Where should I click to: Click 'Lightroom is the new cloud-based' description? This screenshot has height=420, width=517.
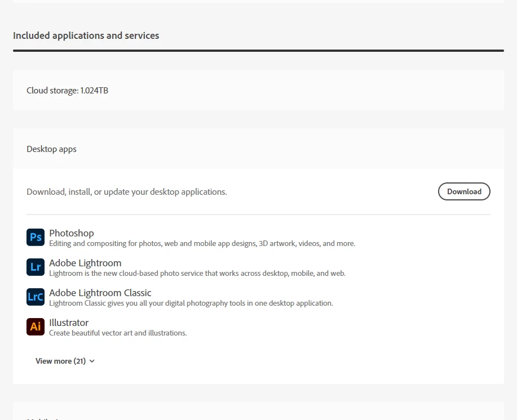pyautogui.click(x=197, y=274)
